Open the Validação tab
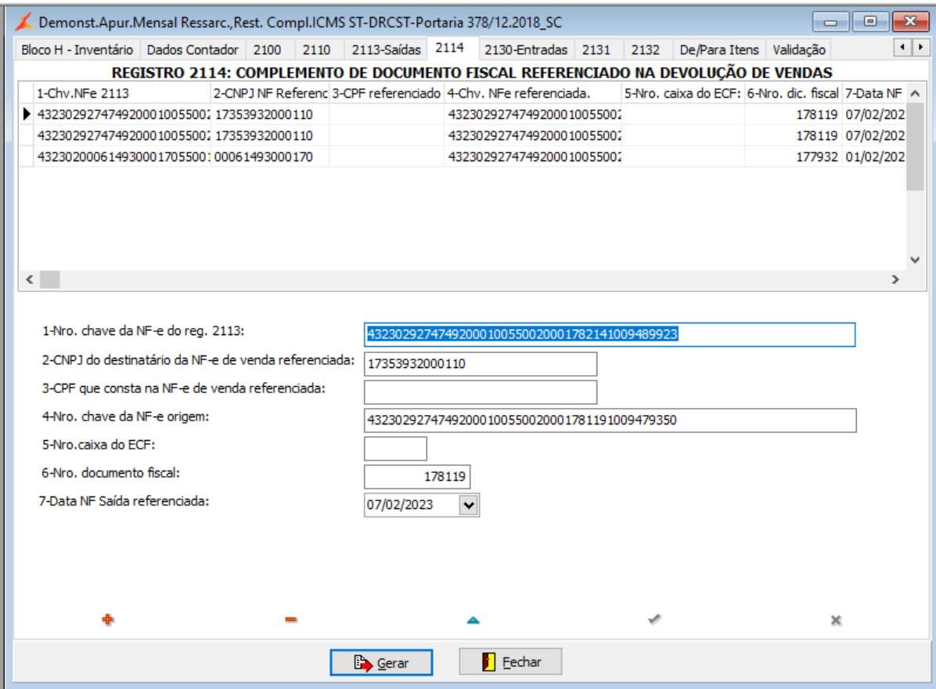The image size is (936, 689). pos(799,49)
